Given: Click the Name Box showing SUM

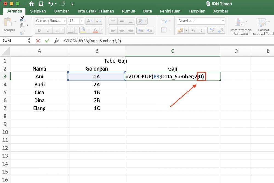Looking at the screenshot, I should 14,41.
